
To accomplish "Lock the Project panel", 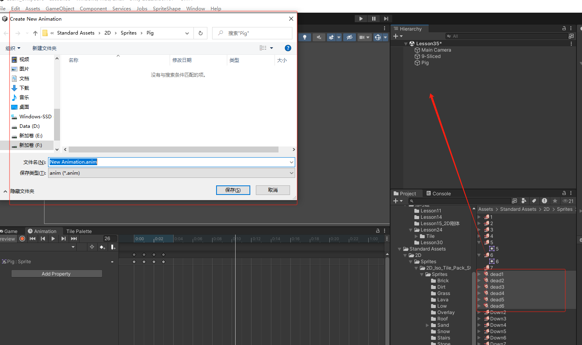I will (x=564, y=193).
